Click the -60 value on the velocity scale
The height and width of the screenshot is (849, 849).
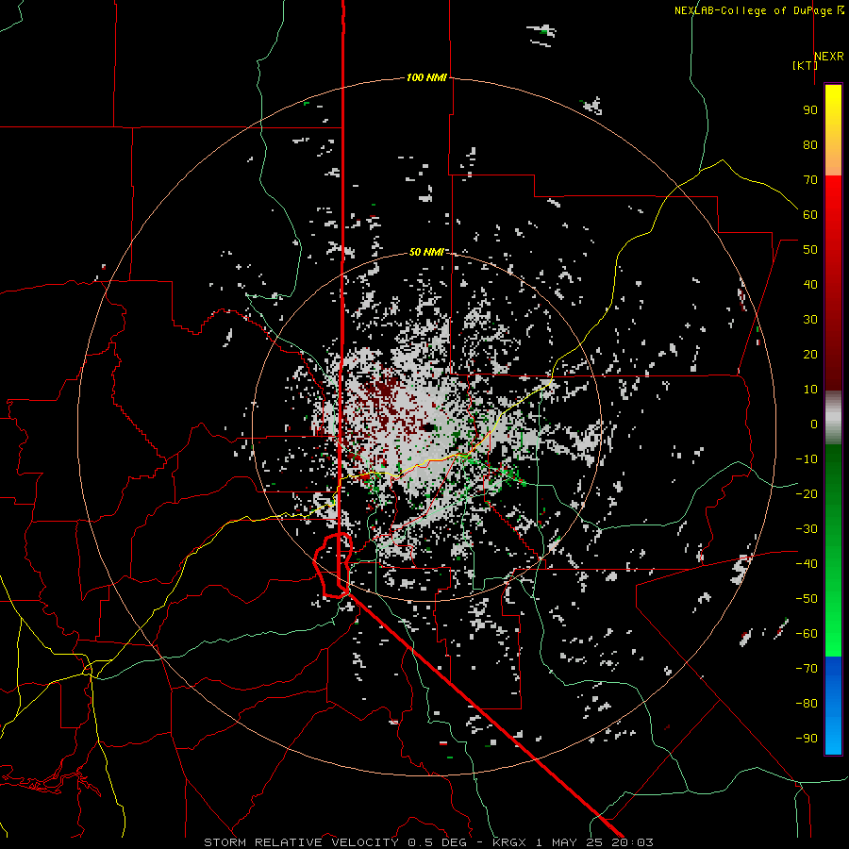click(x=807, y=634)
